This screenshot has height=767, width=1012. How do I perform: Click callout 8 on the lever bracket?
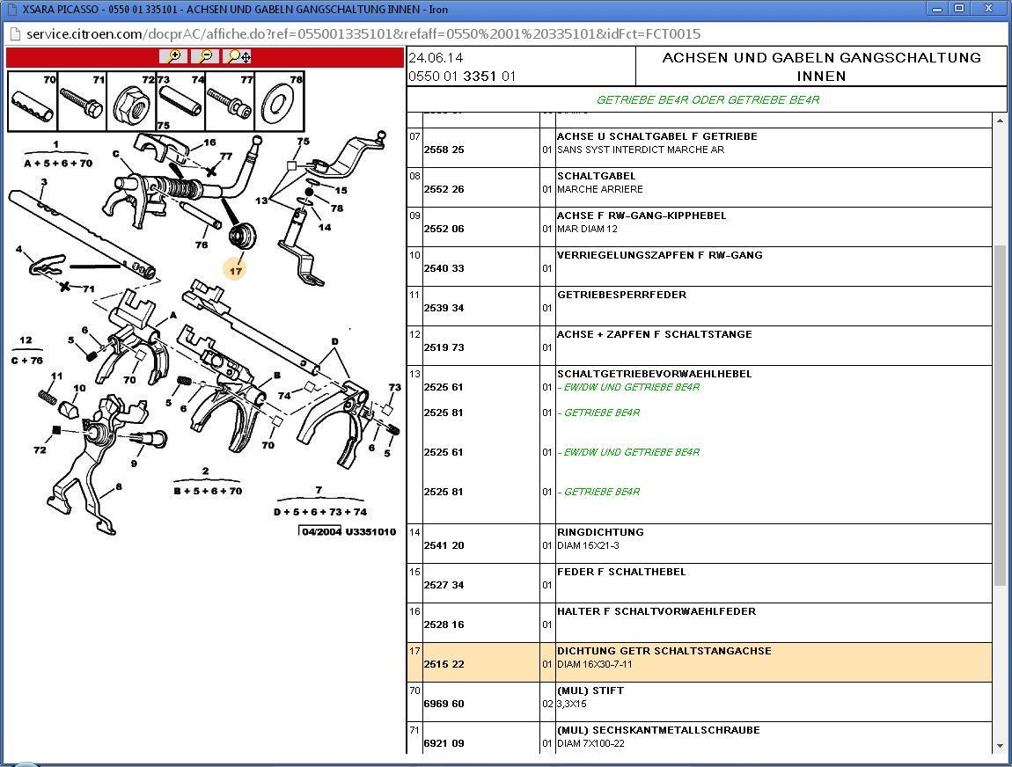[x=119, y=486]
